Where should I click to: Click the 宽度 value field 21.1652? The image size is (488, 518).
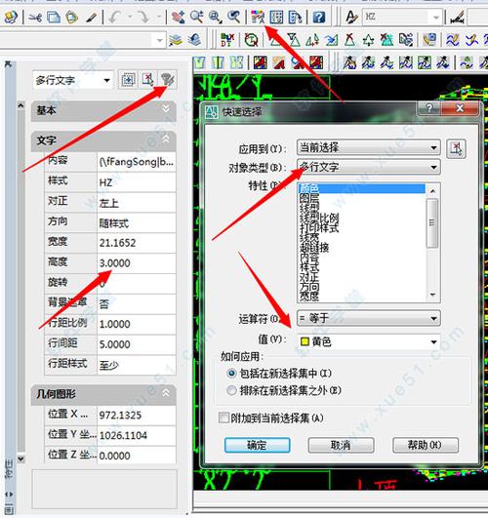tap(137, 243)
